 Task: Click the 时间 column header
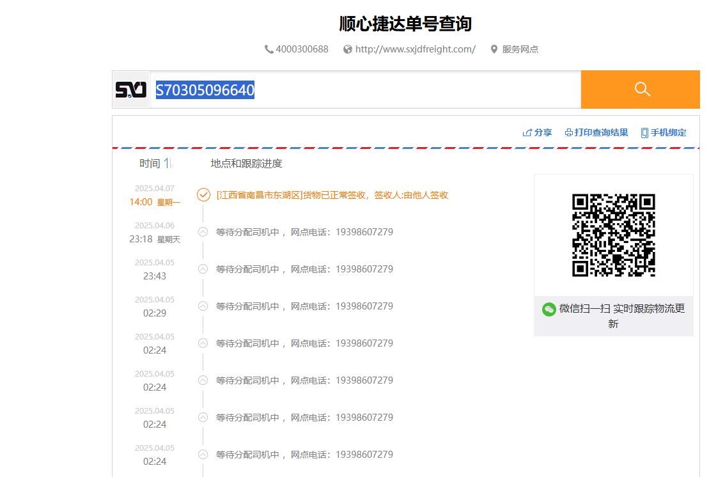click(150, 163)
